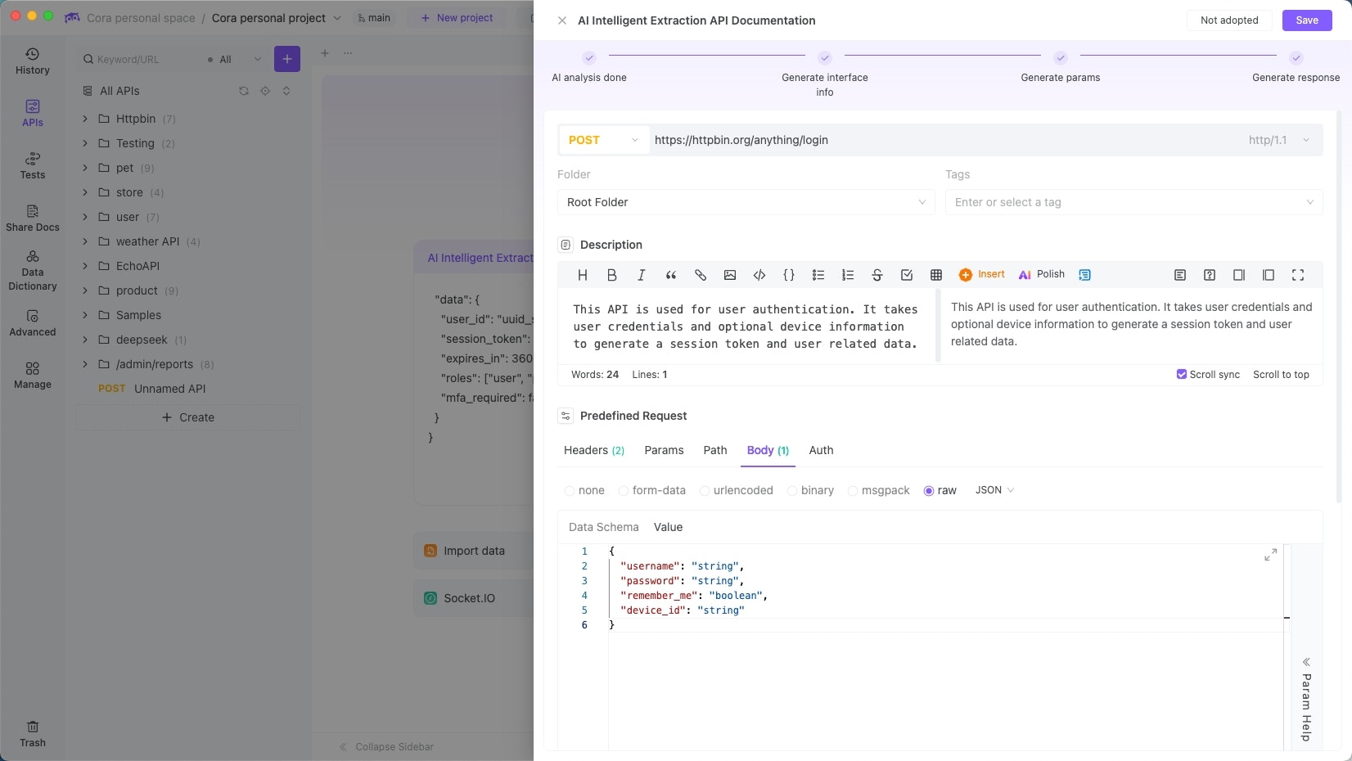1352x761 pixels.
Task: Open Share Docs in the sidebar
Action: point(33,218)
